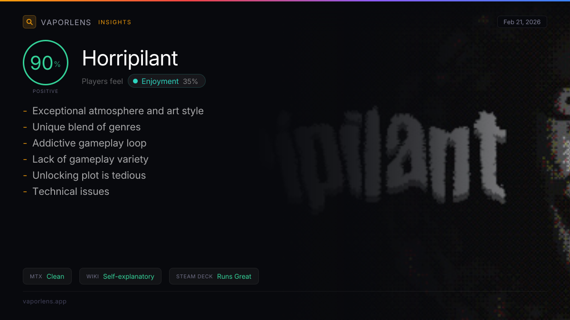Click the VaporLens magnifier logo icon
Image resolution: width=570 pixels, height=320 pixels.
[29, 22]
